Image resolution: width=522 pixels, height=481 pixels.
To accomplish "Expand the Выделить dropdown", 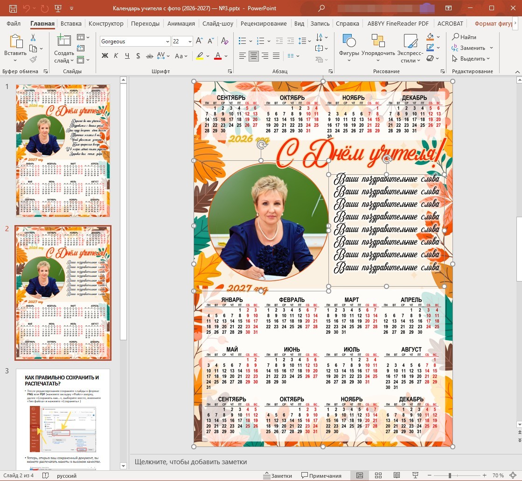I will coord(471,59).
